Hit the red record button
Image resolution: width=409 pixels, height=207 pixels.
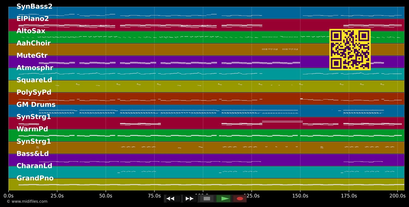click(x=240, y=199)
